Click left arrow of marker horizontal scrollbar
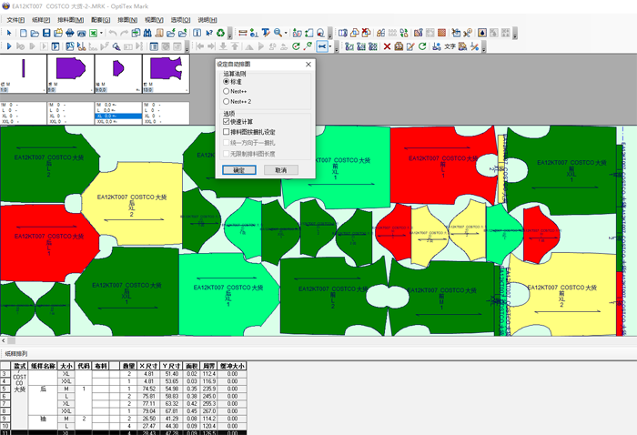This screenshot has width=637, height=435. (4, 340)
